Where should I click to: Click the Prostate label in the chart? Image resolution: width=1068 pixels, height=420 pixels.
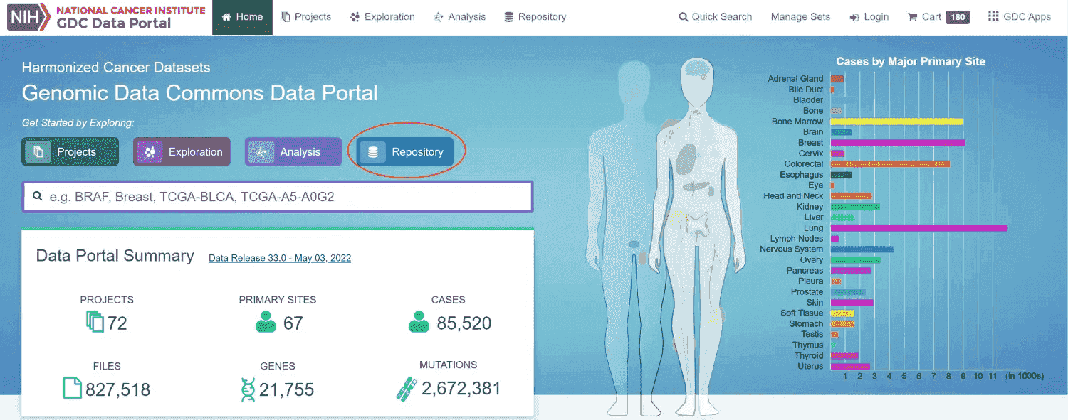click(807, 292)
